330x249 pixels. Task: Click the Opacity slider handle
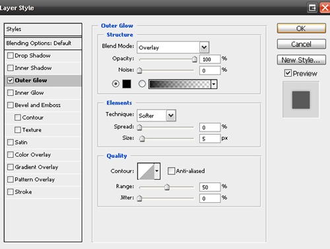pyautogui.click(x=195, y=59)
